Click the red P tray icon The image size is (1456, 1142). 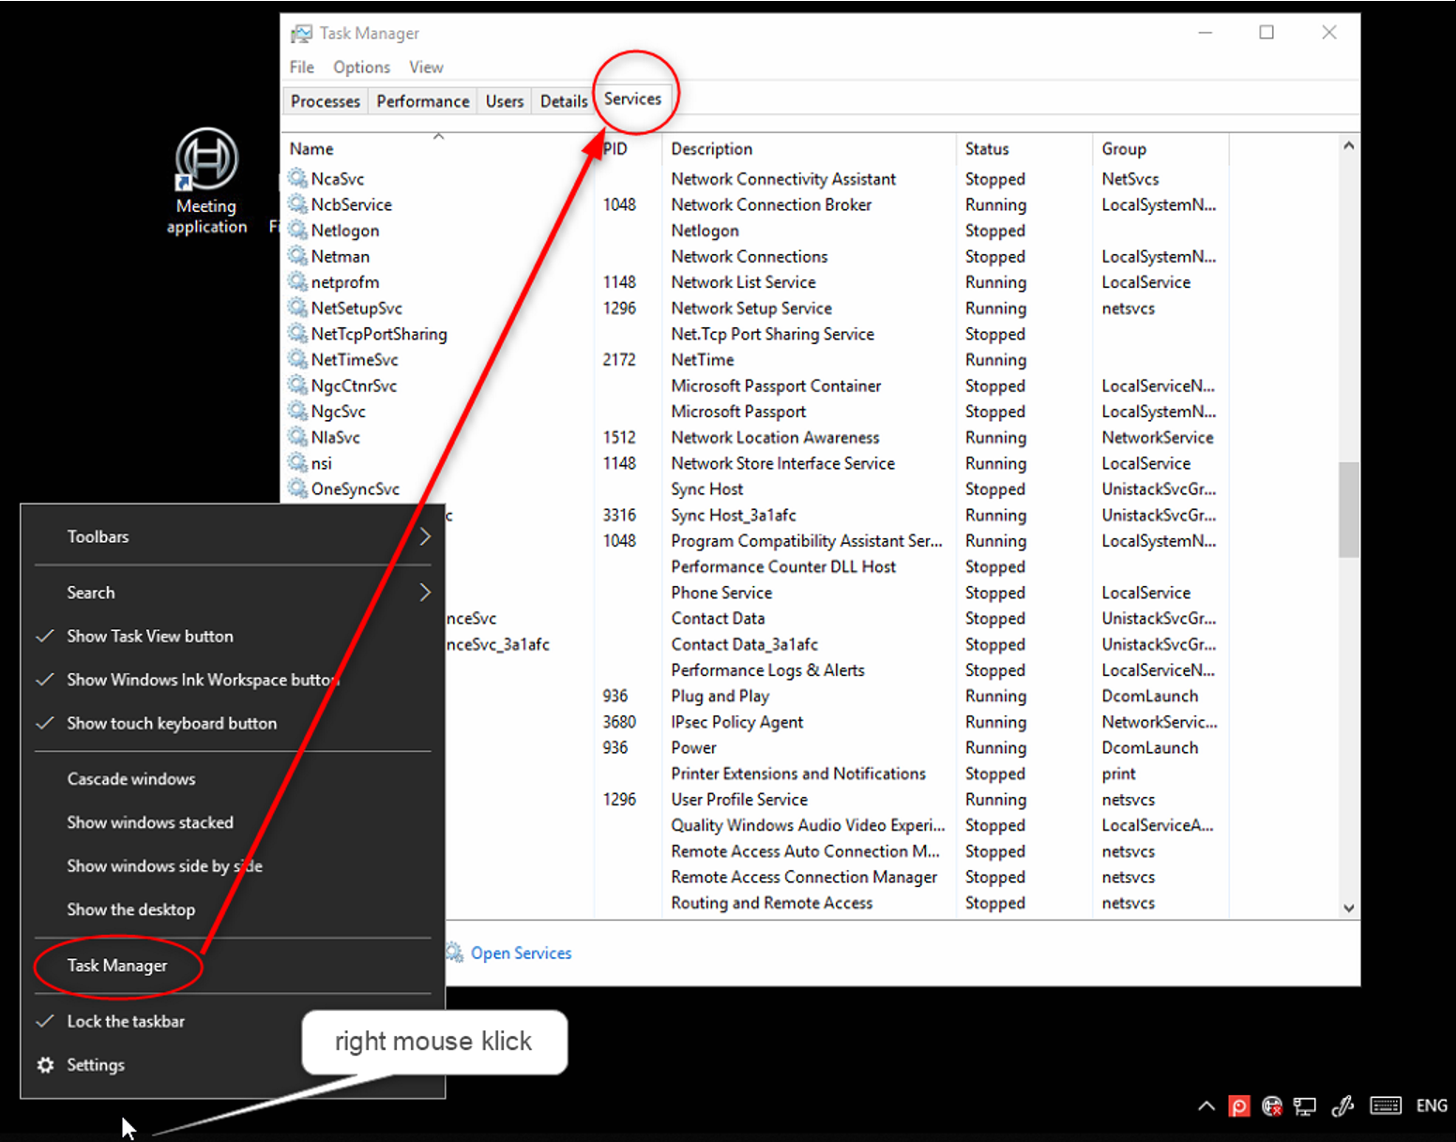click(1239, 1106)
